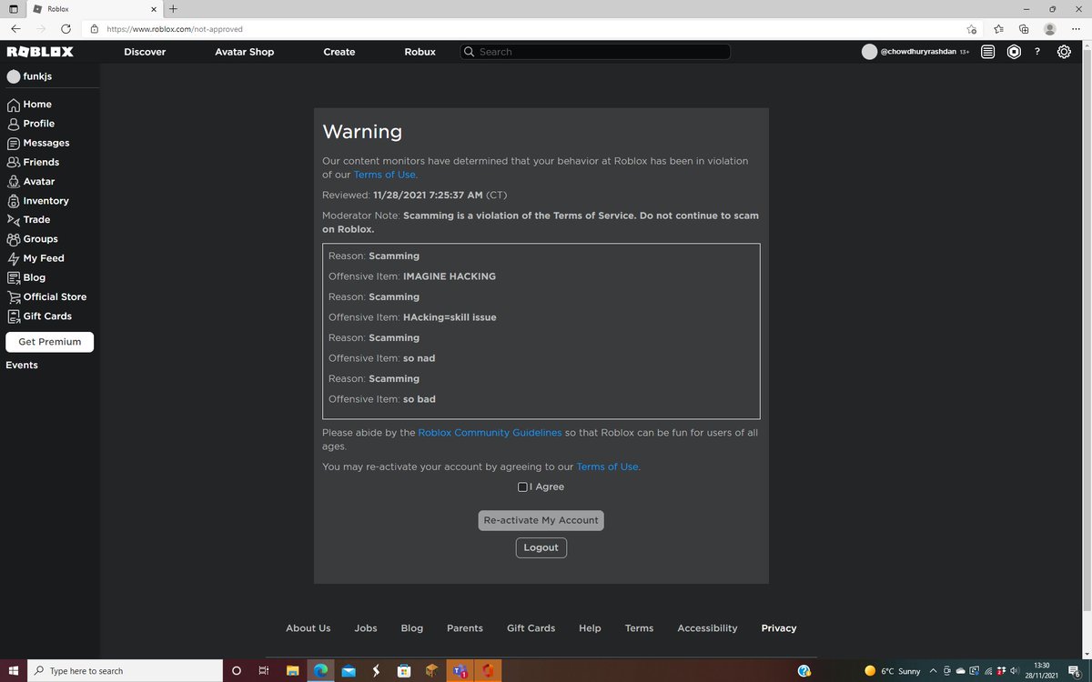Open browser Collections button

(1024, 29)
